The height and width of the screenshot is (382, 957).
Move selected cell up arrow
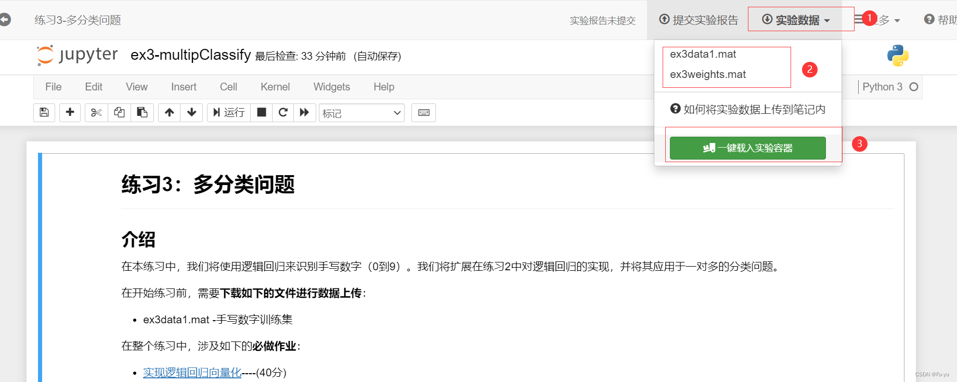(x=170, y=112)
